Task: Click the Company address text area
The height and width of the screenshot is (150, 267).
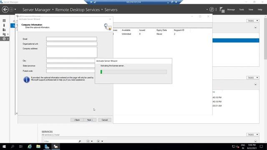Action: (x=71, y=52)
